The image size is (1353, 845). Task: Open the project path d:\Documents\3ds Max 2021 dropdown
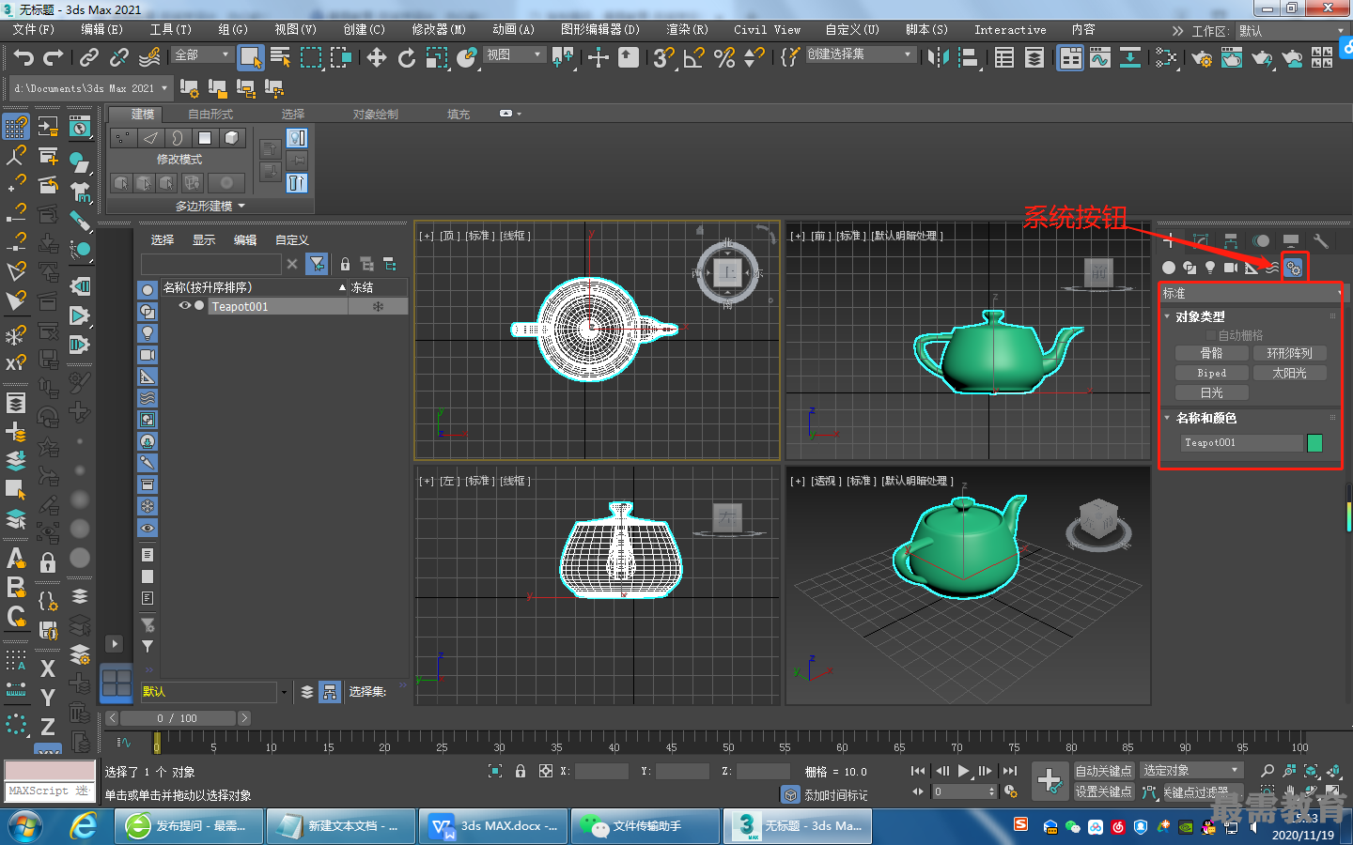pyautogui.click(x=91, y=88)
